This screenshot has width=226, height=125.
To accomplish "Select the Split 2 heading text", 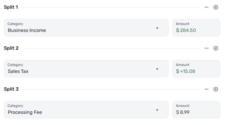I will [x=11, y=48].
